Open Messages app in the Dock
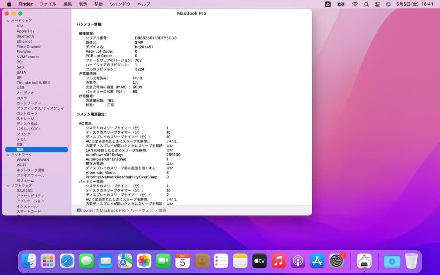The image size is (440, 275). [x=86, y=261]
